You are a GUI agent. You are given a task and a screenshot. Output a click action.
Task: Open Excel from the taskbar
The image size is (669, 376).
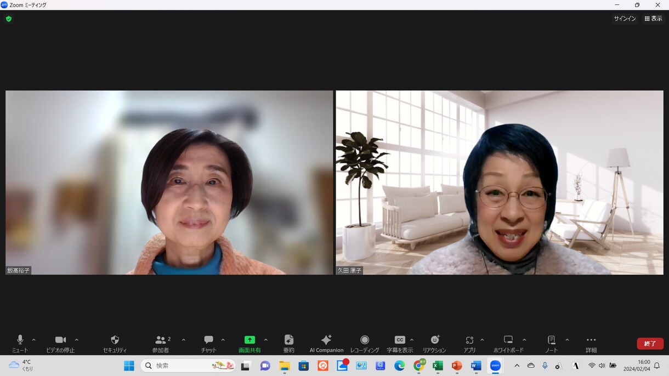438,366
